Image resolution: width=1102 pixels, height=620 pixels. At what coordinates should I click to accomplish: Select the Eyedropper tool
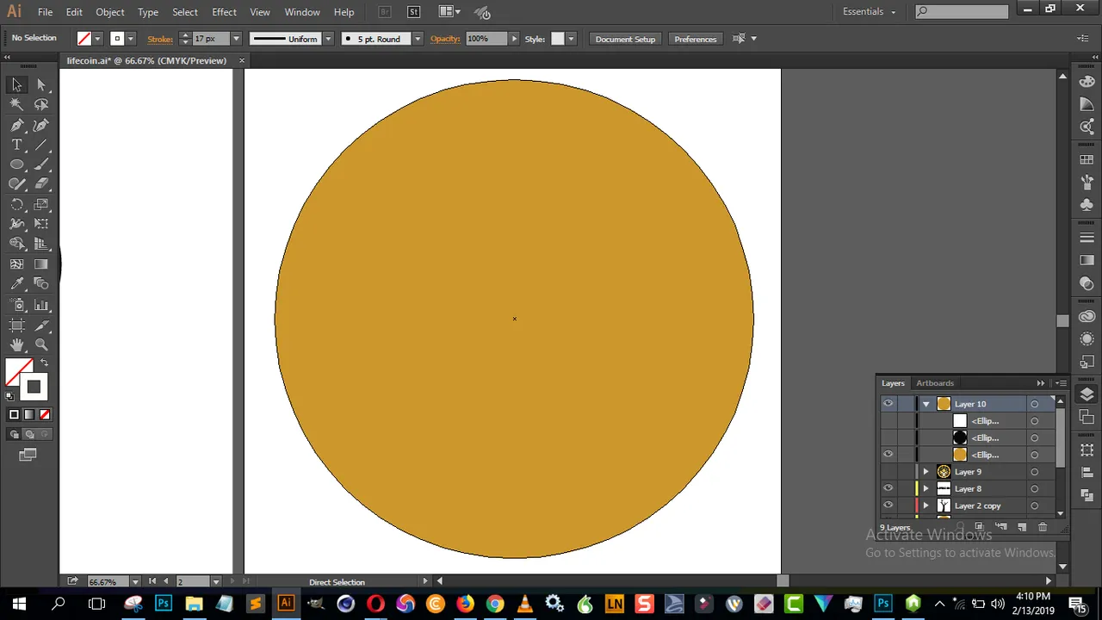click(16, 283)
